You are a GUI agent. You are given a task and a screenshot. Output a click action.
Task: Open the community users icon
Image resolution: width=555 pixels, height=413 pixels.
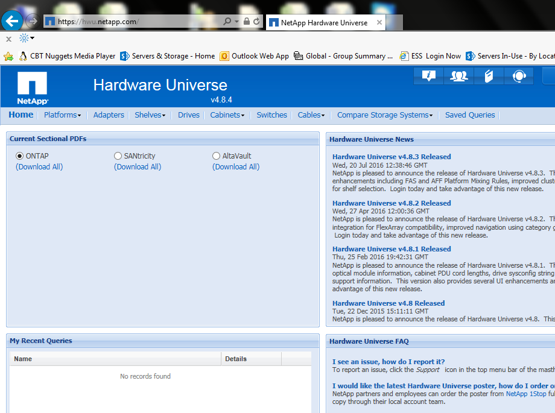point(458,76)
